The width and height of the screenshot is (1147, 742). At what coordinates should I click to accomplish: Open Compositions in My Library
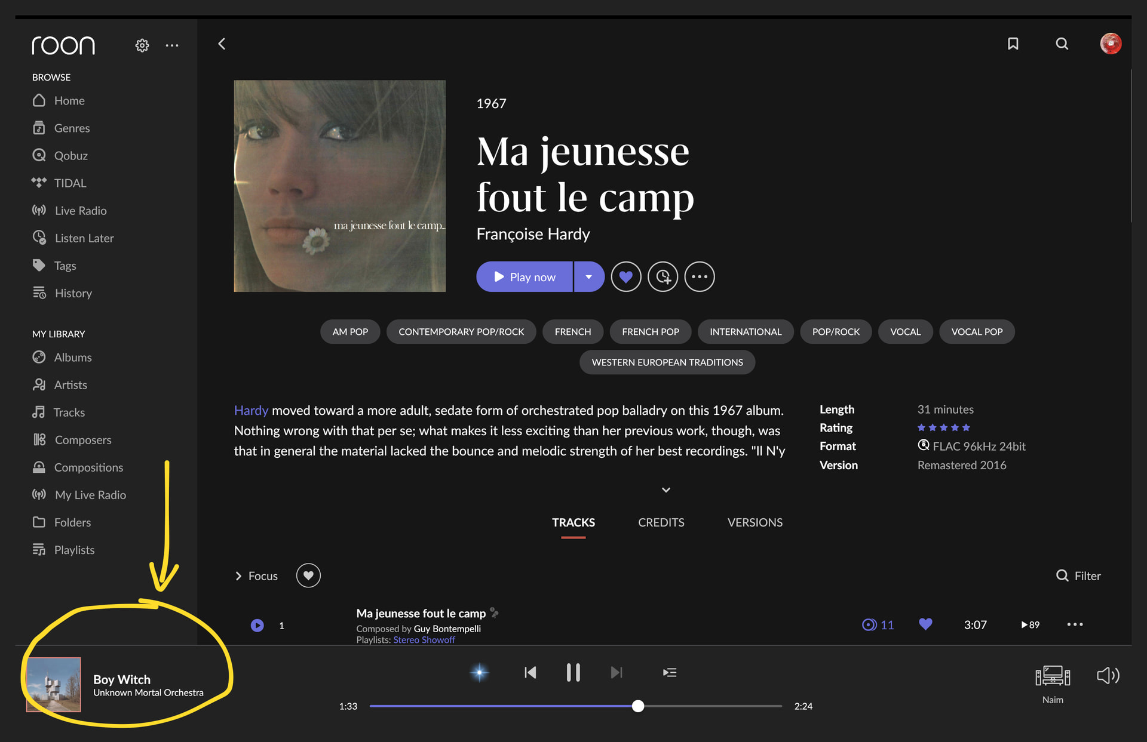[78, 467]
